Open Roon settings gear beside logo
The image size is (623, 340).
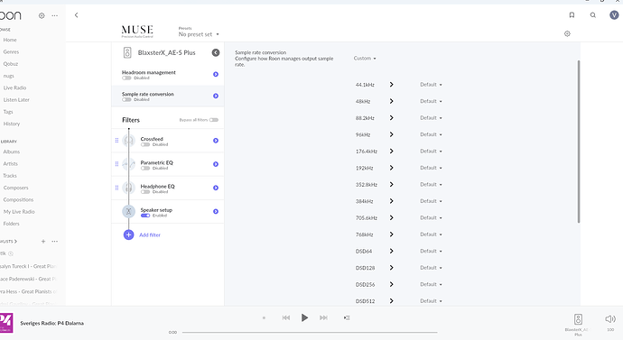point(42,15)
